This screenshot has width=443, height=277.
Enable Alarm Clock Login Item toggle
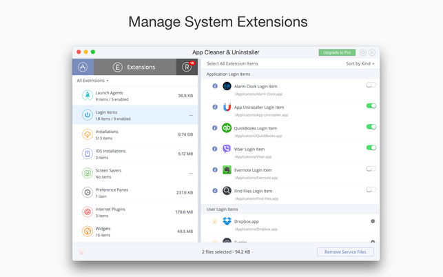pos(371,85)
